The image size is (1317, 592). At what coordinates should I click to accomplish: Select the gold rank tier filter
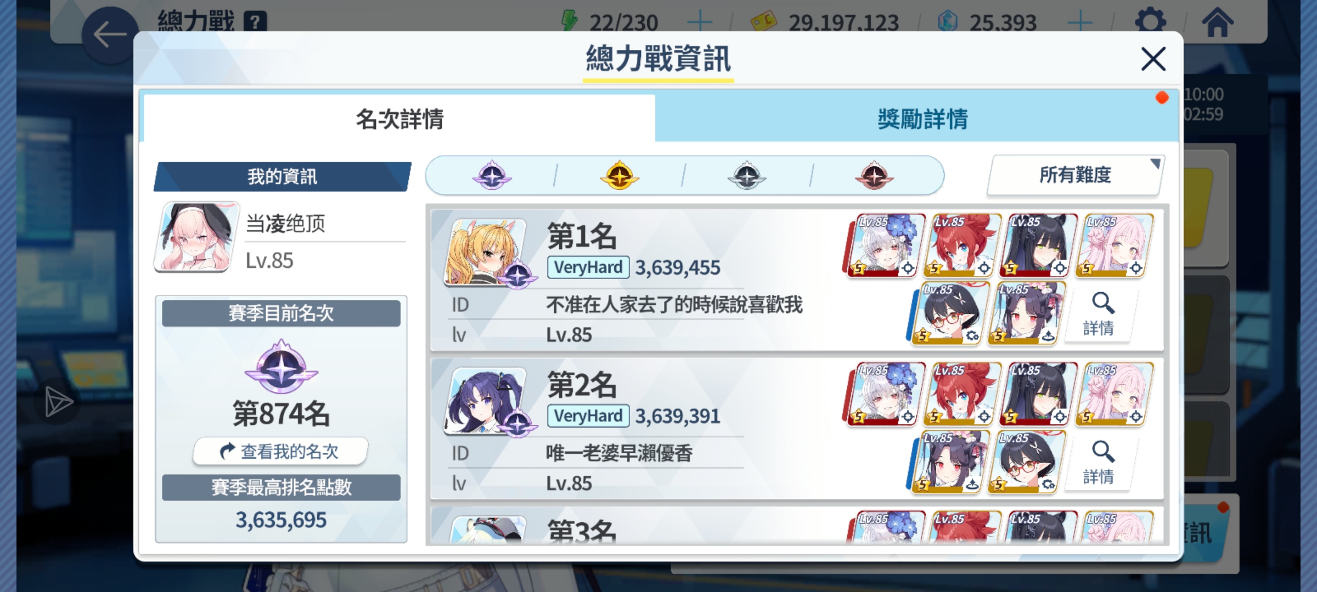coord(620,175)
